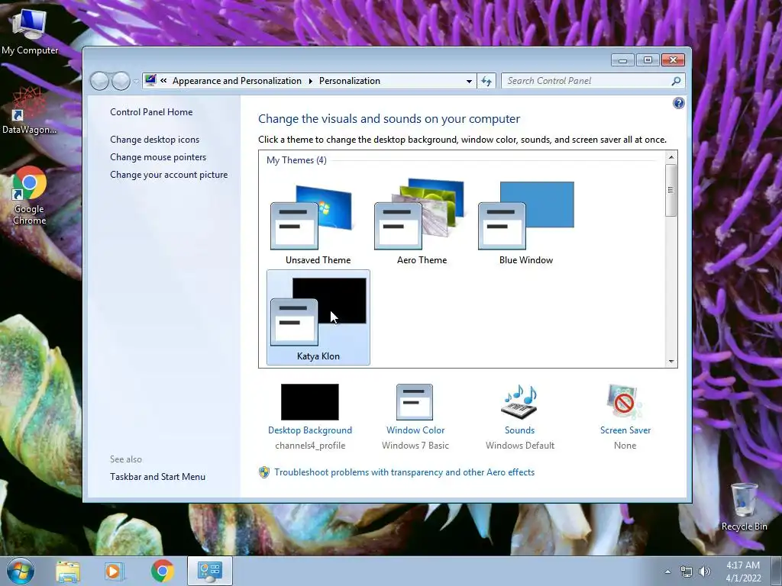Select the Google Chrome desktop shortcut
This screenshot has height=586, width=782.
pyautogui.click(x=30, y=196)
